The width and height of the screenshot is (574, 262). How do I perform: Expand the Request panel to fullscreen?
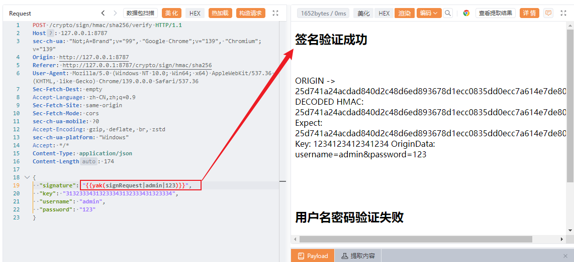click(275, 13)
